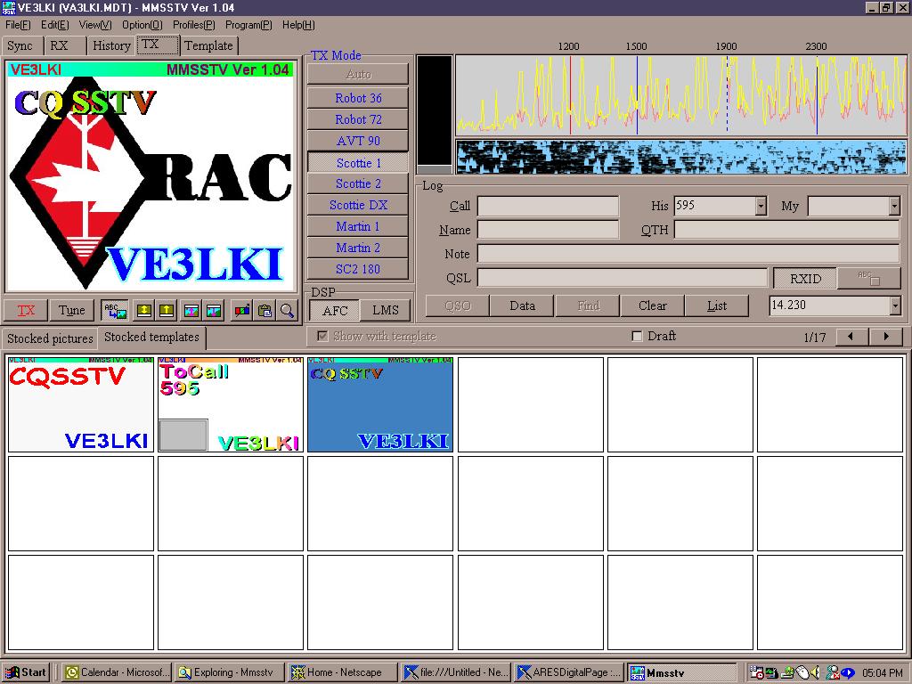Switch to the History tab
Image resolution: width=912 pixels, height=684 pixels.
point(111,45)
